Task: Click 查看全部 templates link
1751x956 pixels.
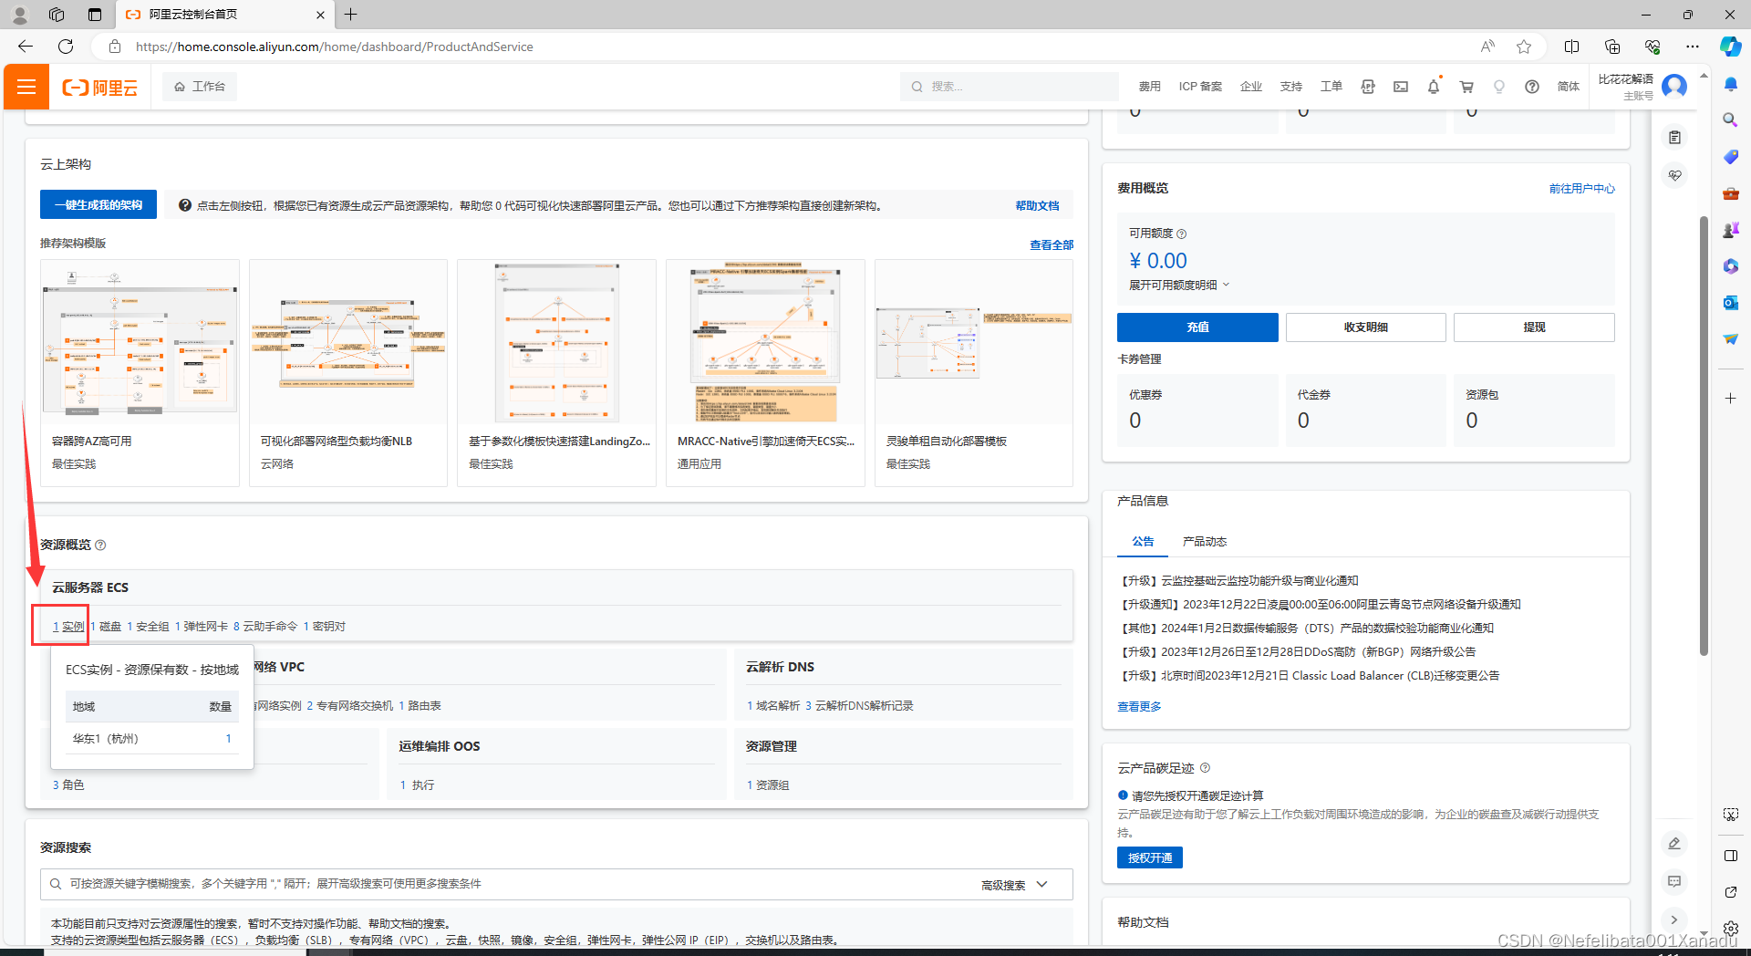Action: click(1052, 244)
